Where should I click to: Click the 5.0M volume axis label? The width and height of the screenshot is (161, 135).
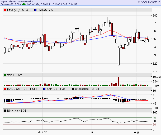tap(156, 81)
